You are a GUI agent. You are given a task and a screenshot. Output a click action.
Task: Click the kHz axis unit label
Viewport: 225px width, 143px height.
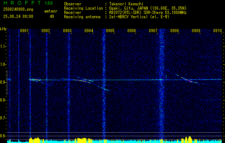(x=3, y=29)
